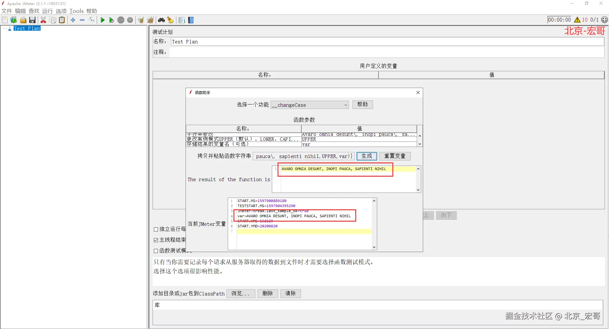Cut selection using scissors icon
The height and width of the screenshot is (329, 609).
pos(43,20)
